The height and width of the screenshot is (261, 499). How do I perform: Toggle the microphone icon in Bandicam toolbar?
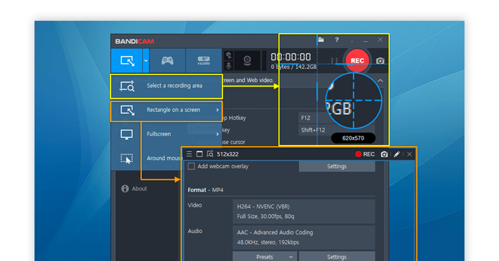tap(228, 66)
